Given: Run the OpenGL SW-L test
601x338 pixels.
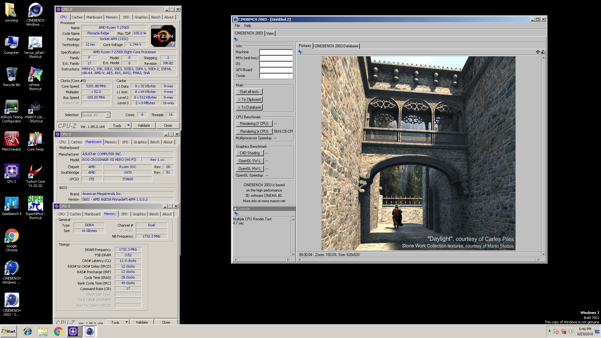Looking at the screenshot, I should click(250, 161).
